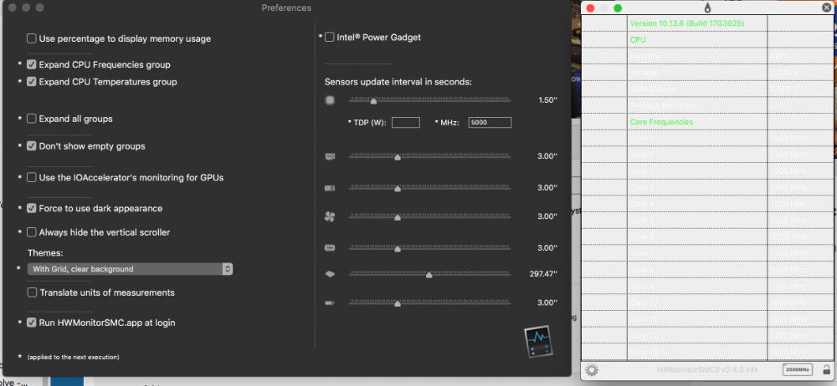The height and width of the screenshot is (386, 837).
Task: Select the Heatsink row in HWMonitor
Action: pyautogui.click(x=706, y=56)
